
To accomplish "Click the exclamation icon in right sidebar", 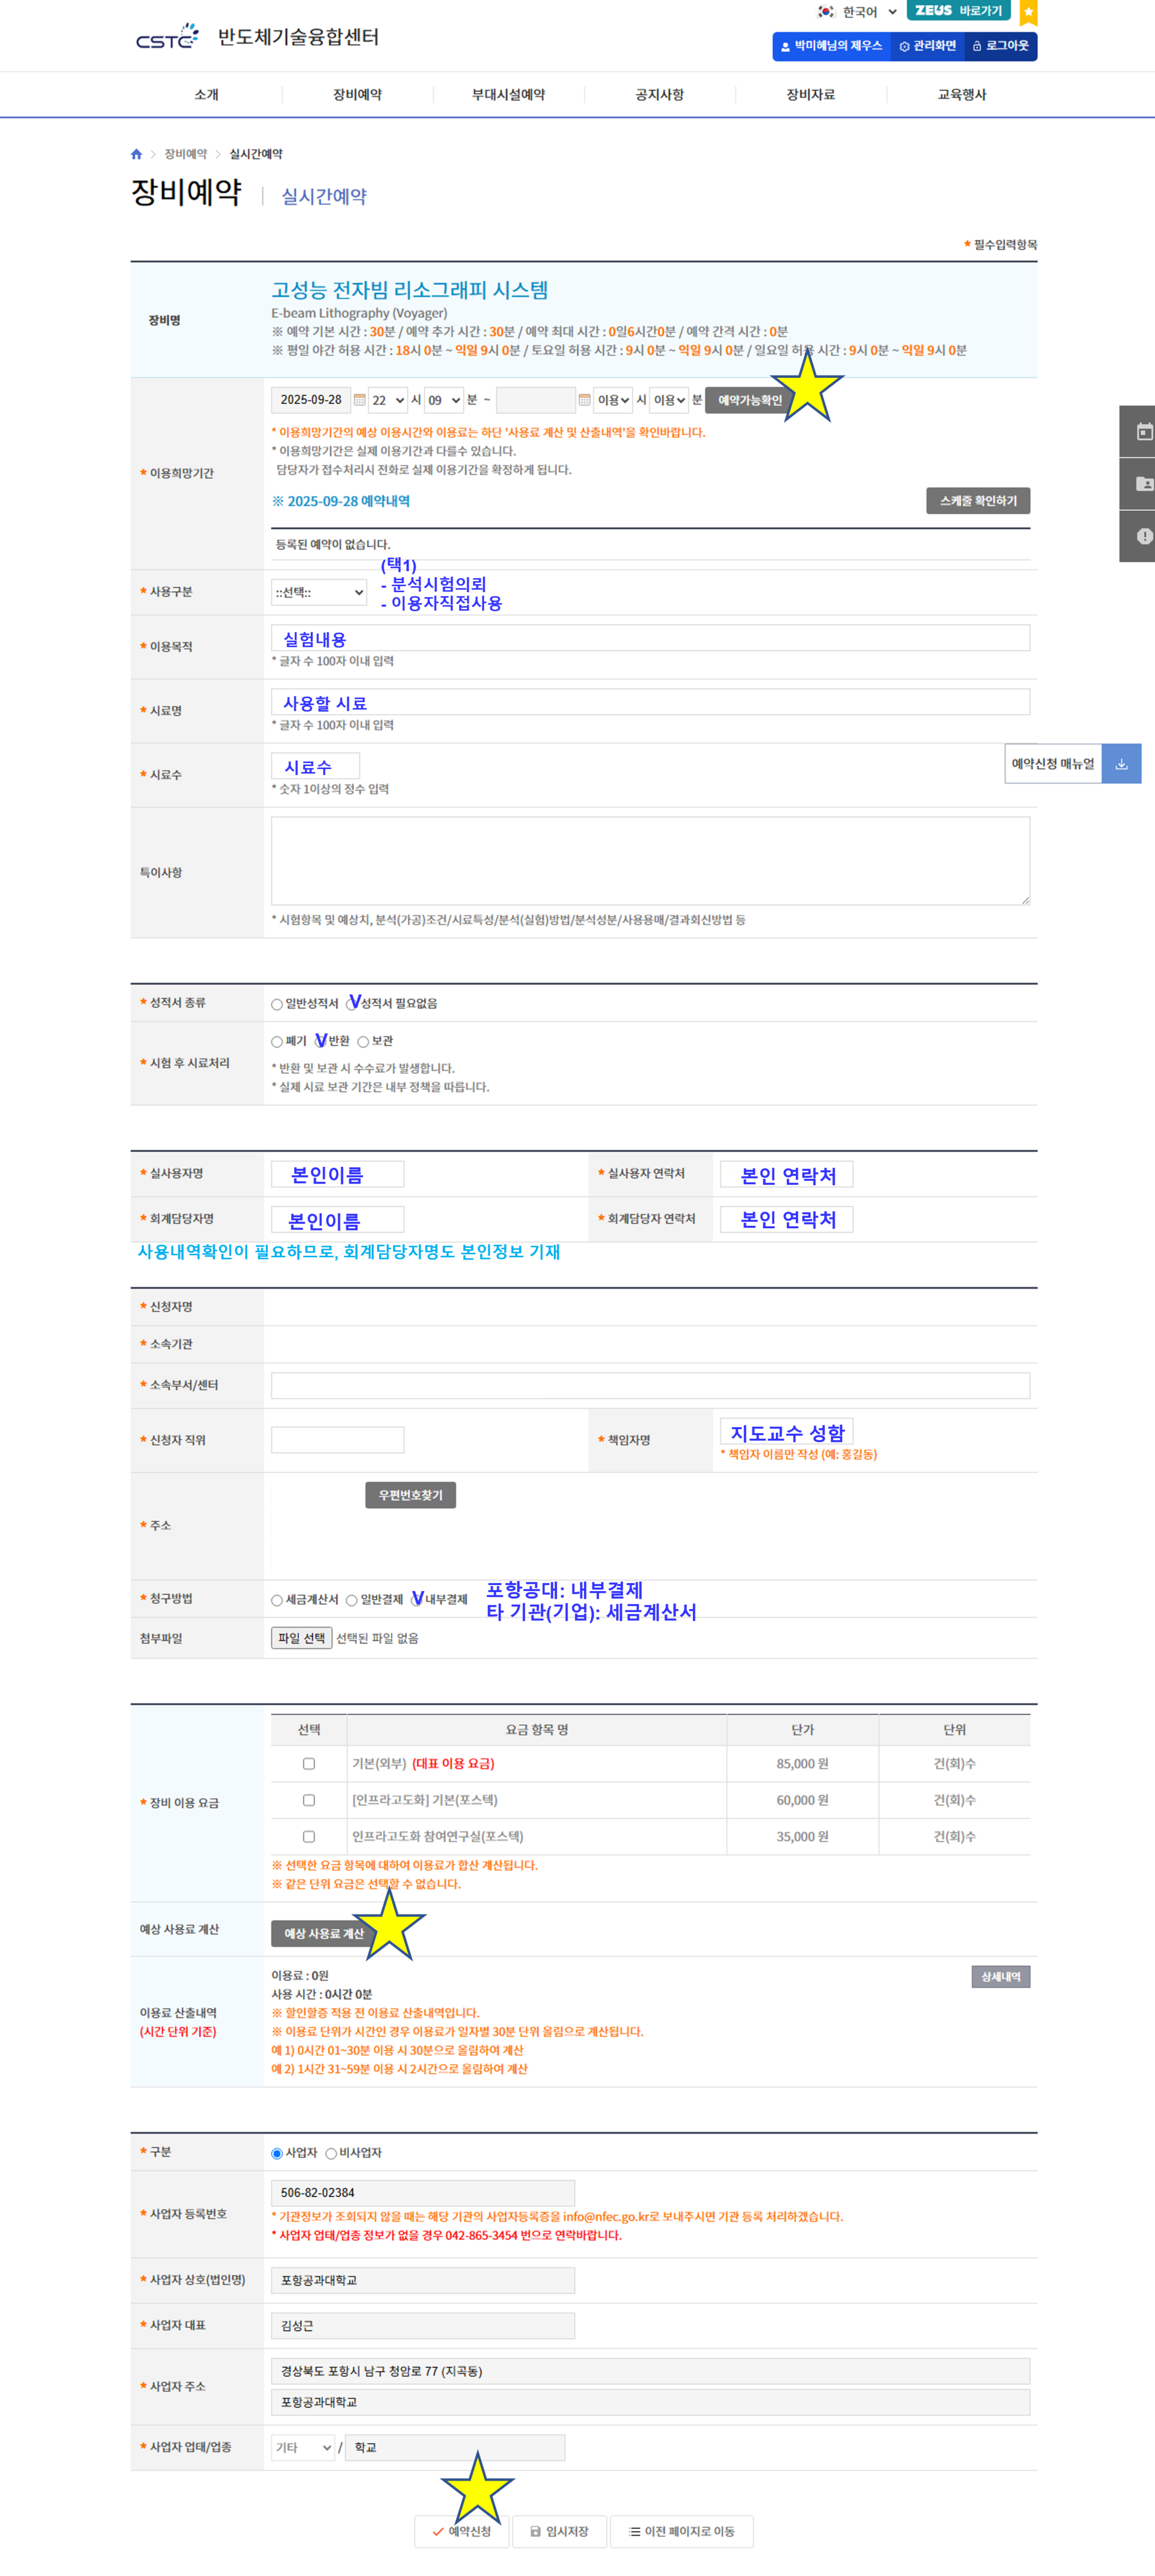I will click(x=1144, y=536).
